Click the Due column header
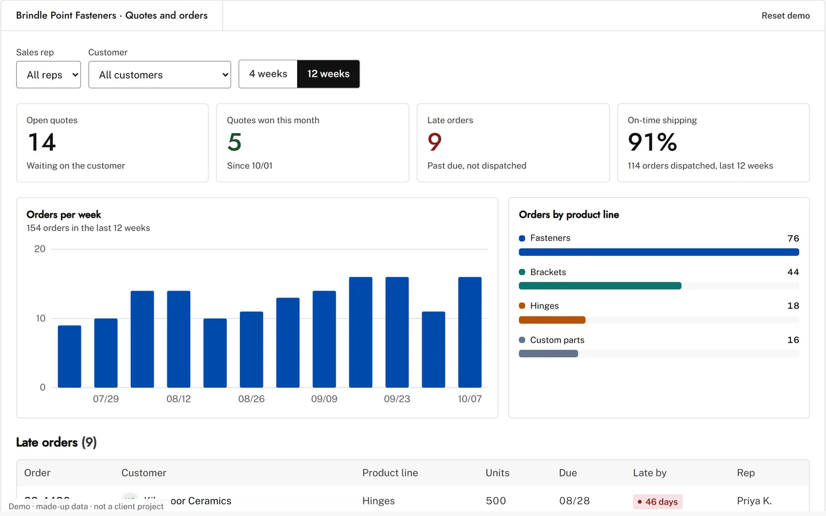Viewport: 826px width, 516px height. (x=568, y=473)
